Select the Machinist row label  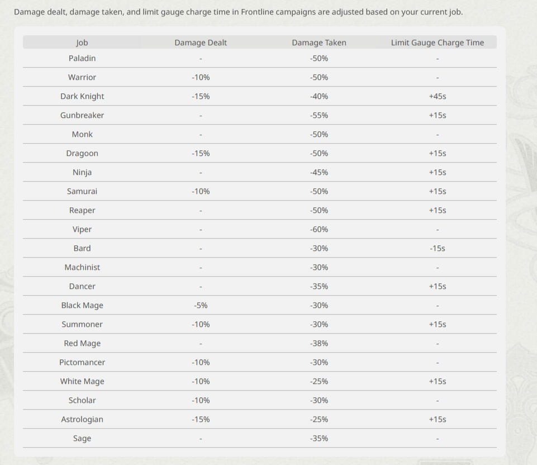[x=82, y=267]
